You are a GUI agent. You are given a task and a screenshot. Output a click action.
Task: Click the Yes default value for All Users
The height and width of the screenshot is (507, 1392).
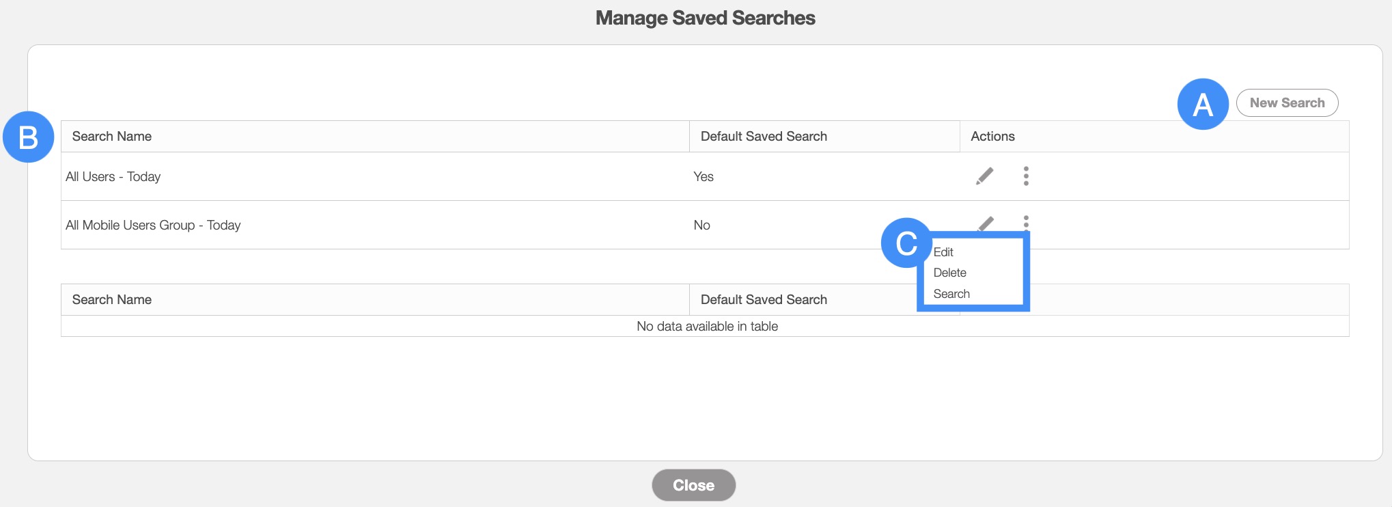[x=704, y=177]
